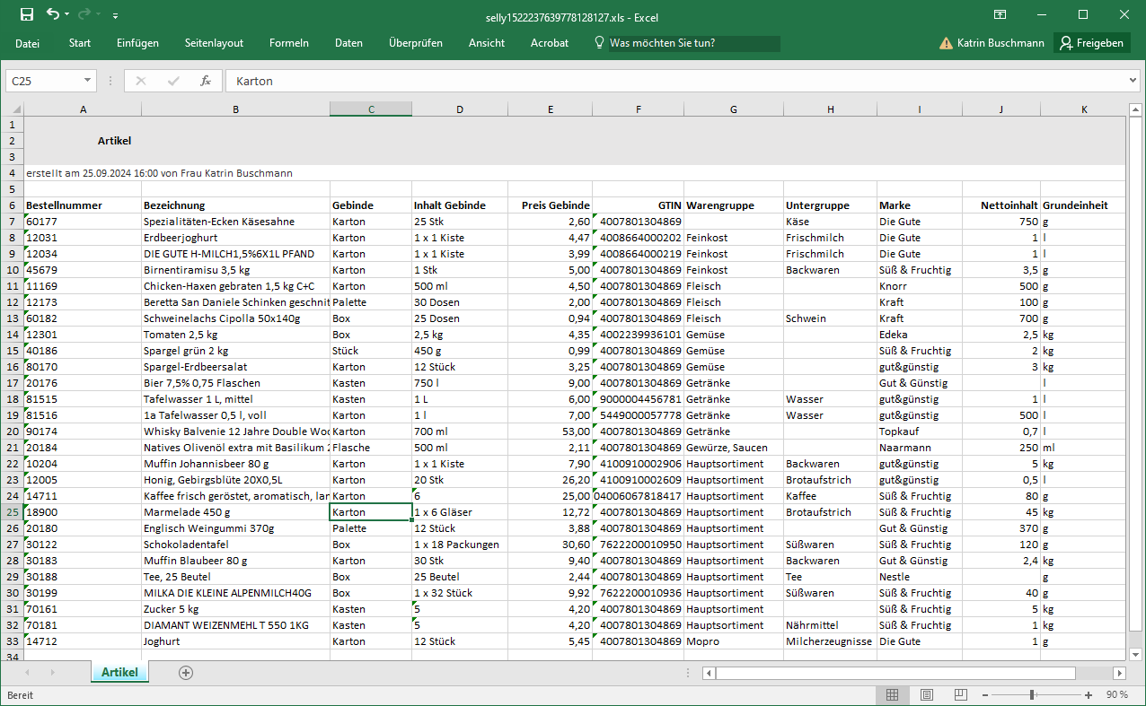The image size is (1146, 706).
Task: Switch to Normal view icon in status bar
Action: click(x=892, y=695)
